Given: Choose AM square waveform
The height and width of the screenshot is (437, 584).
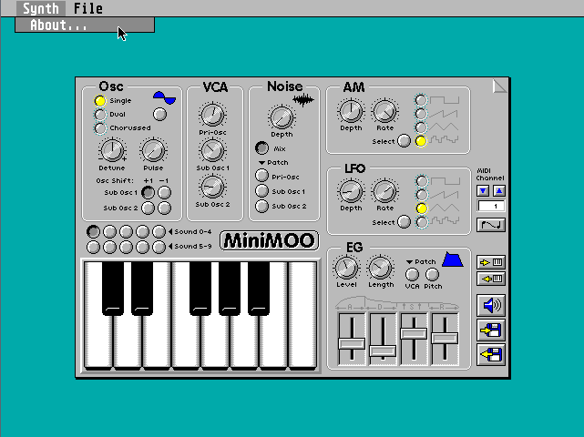Looking at the screenshot, I should pyautogui.click(x=421, y=100).
